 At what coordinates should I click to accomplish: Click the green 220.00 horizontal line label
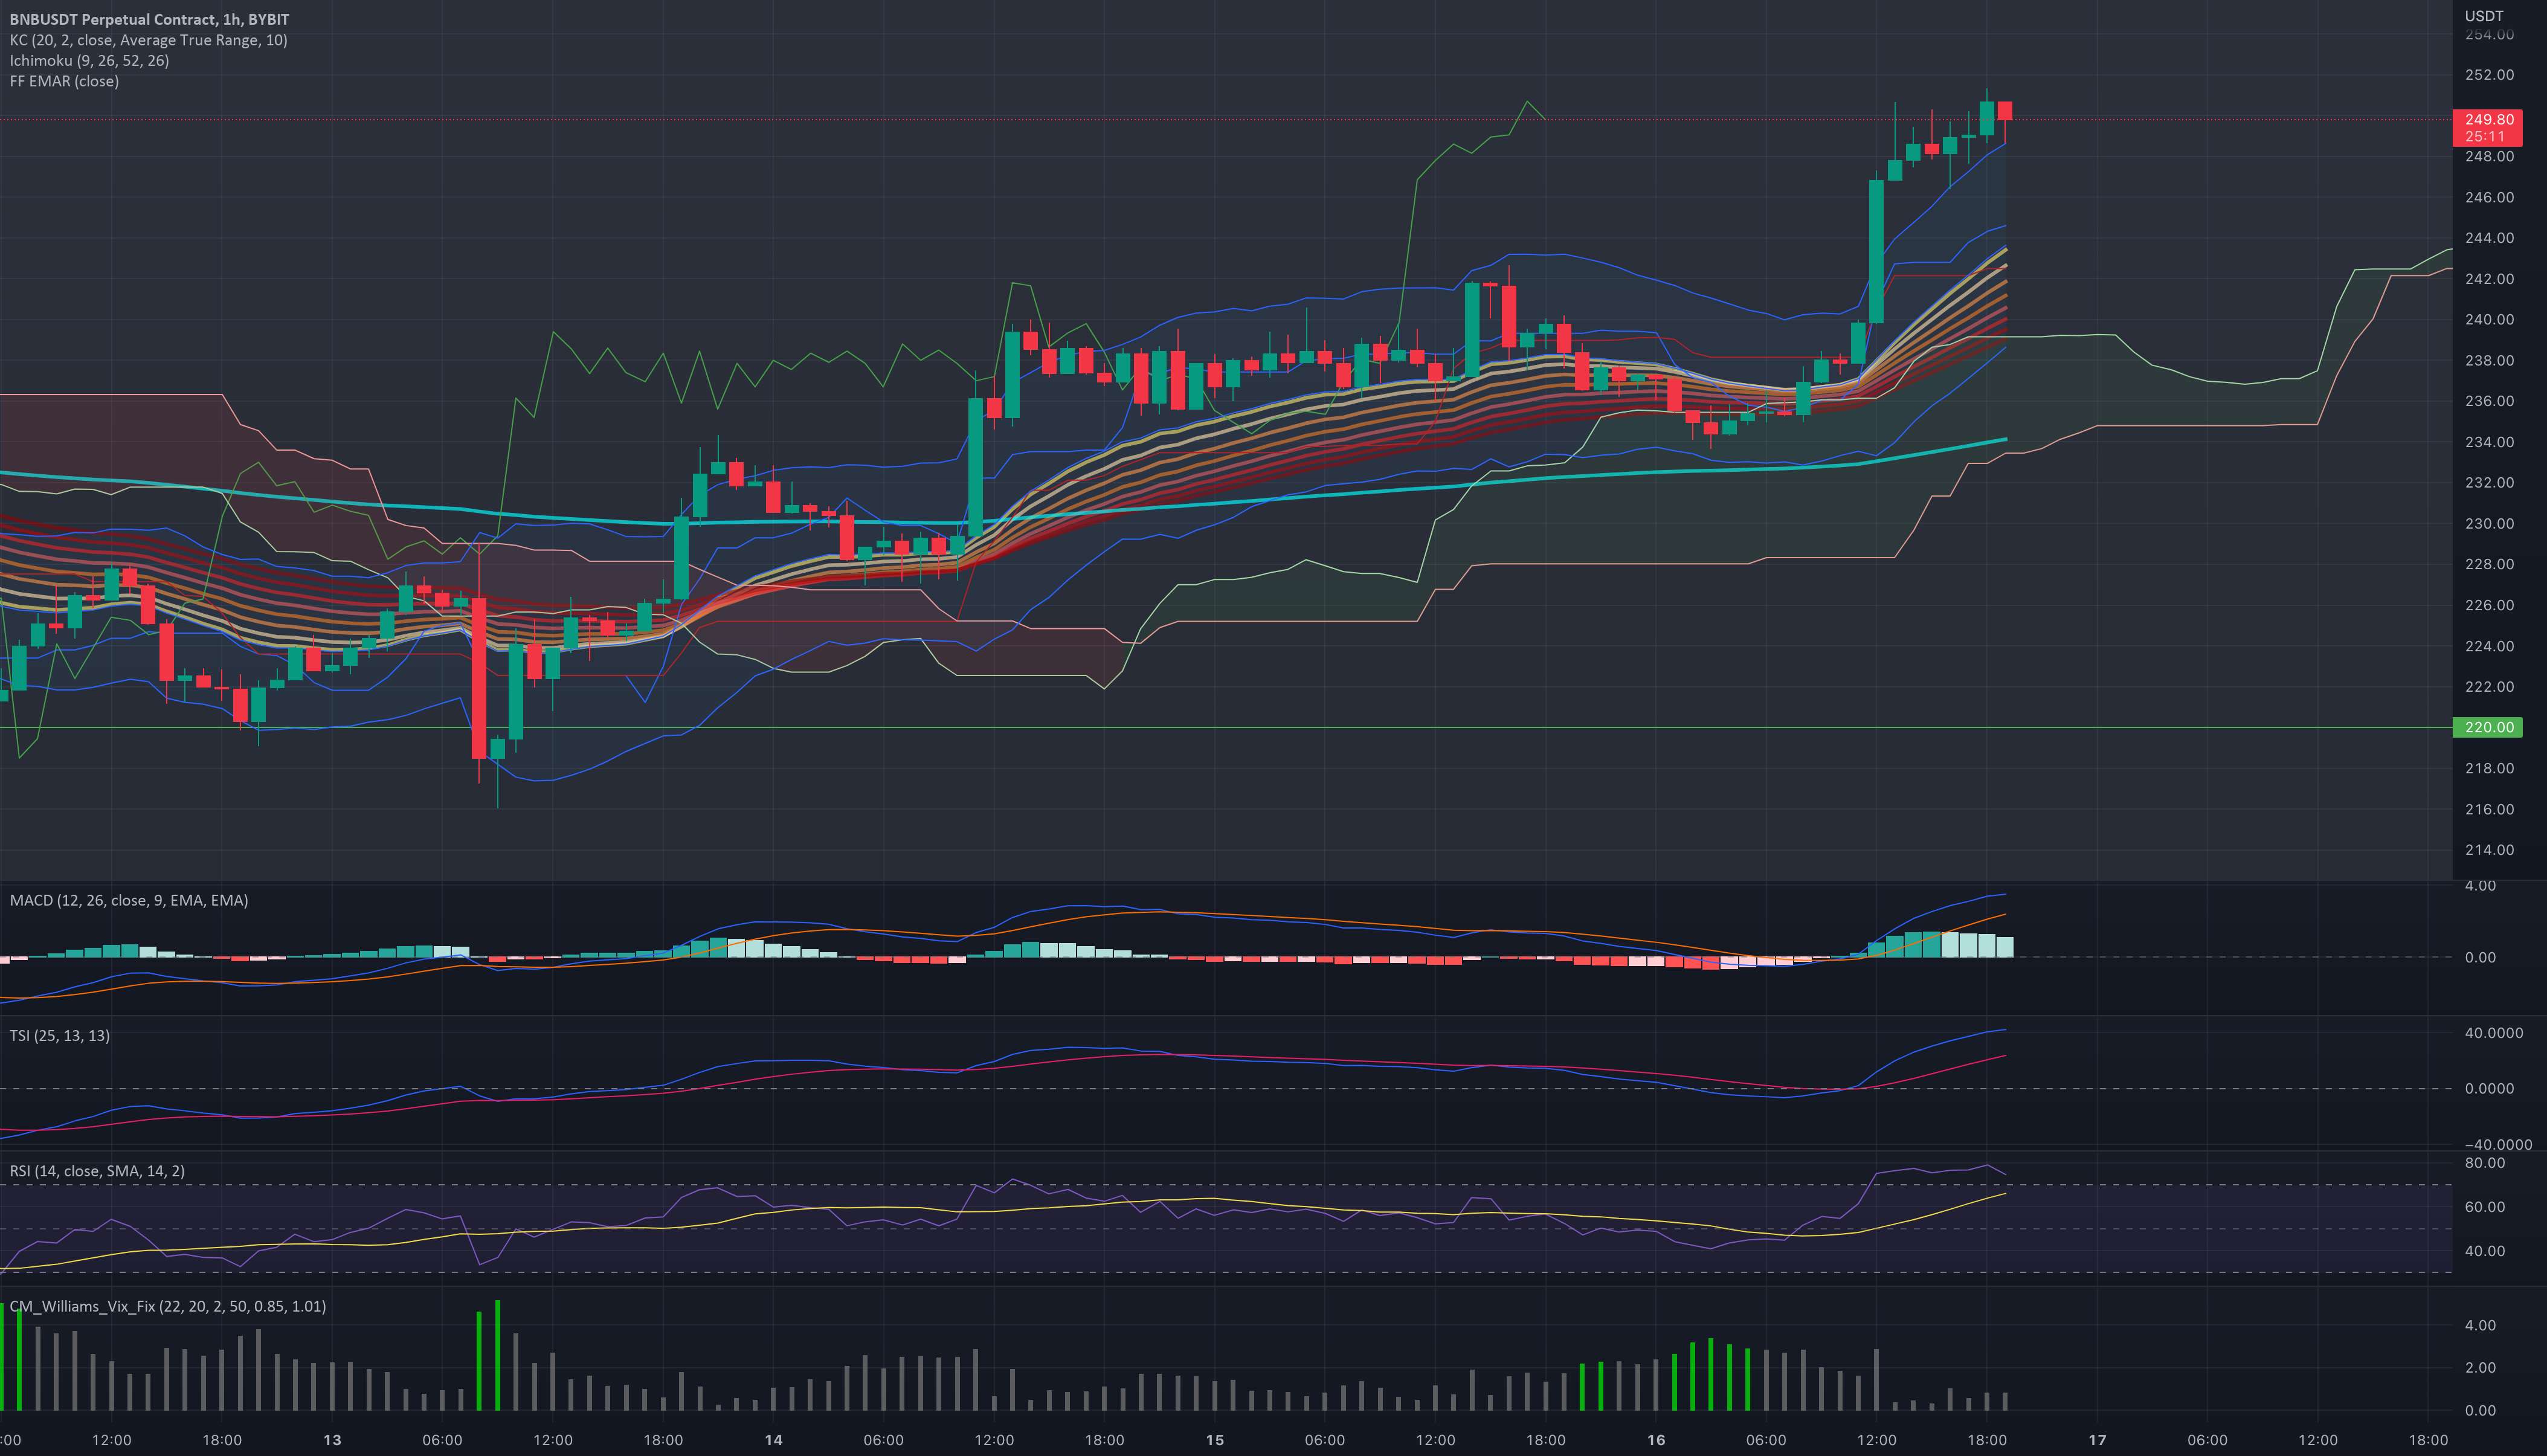[x=2488, y=727]
